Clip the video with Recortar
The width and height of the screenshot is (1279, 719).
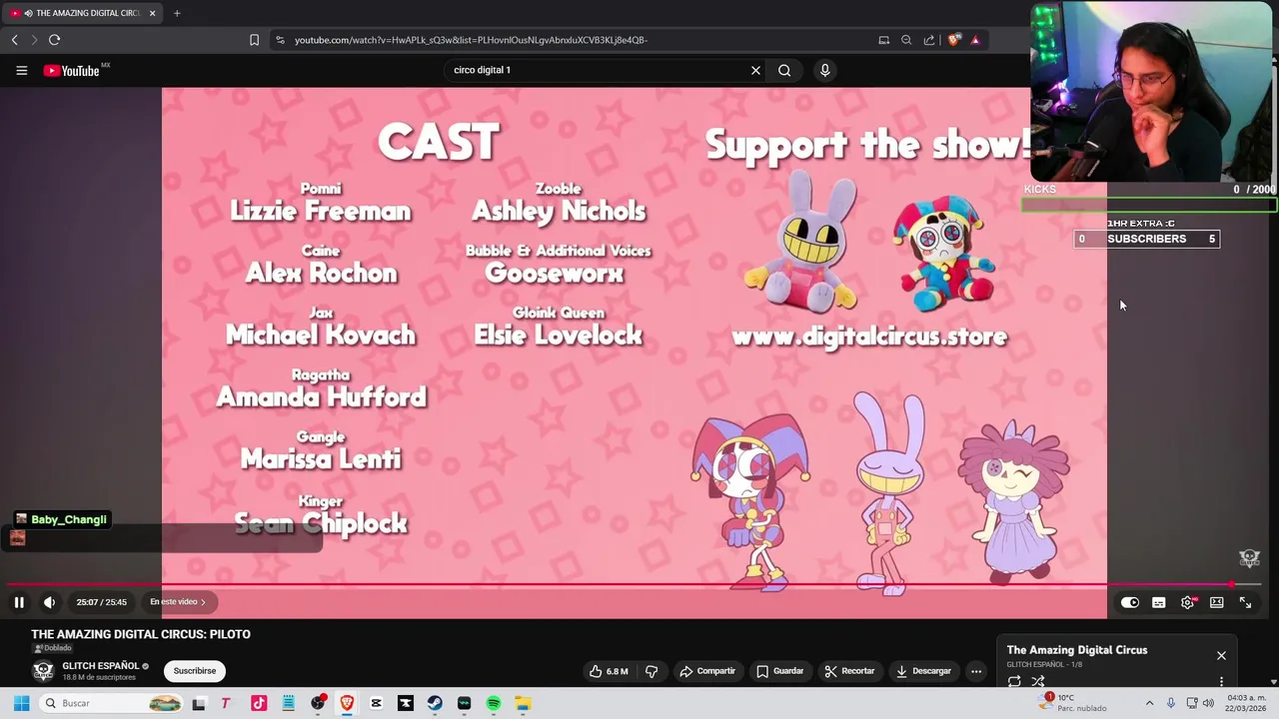tap(849, 671)
